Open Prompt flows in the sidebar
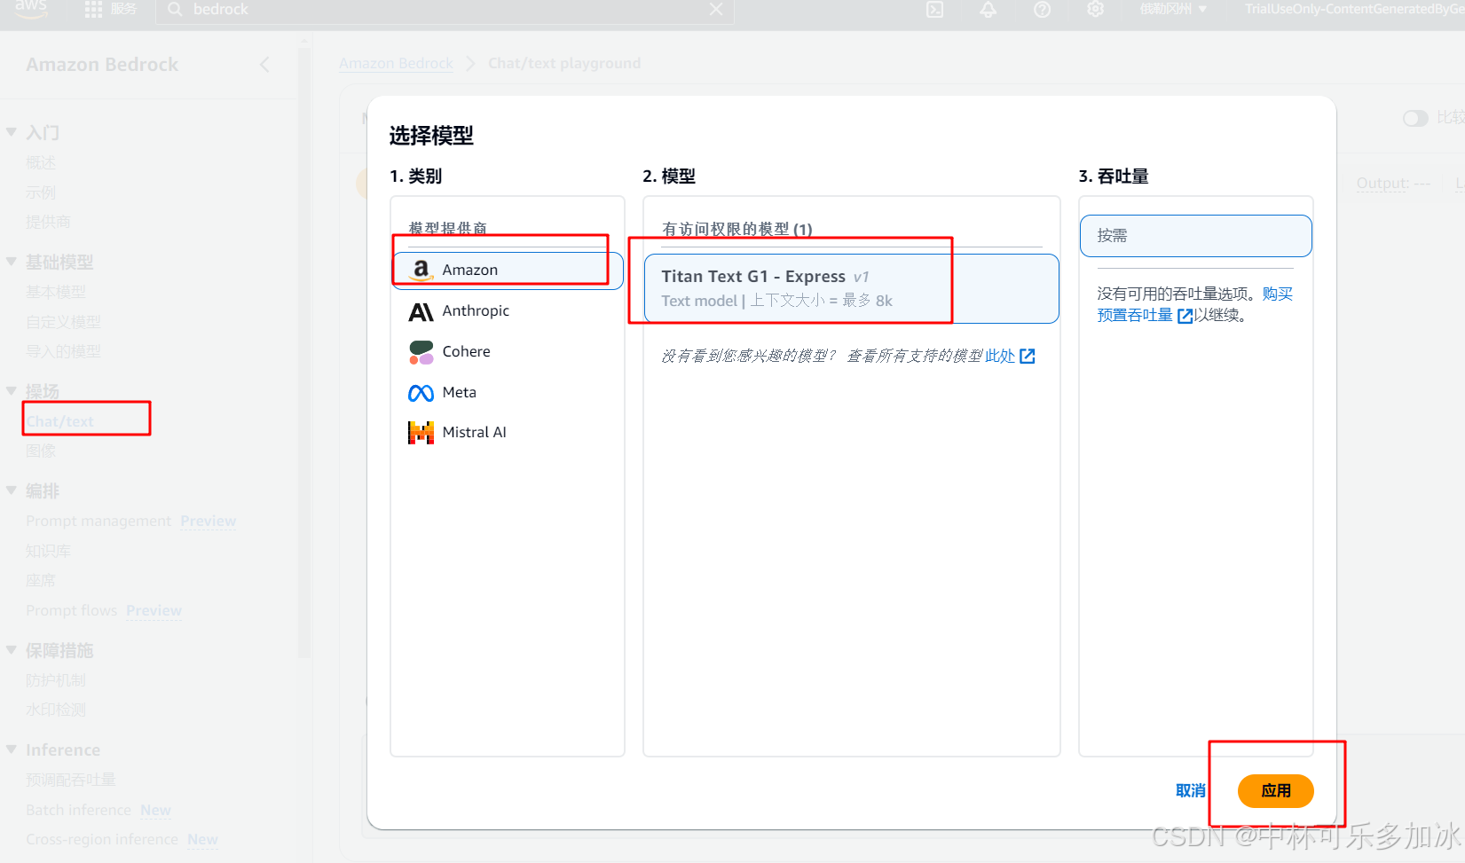The image size is (1465, 863). click(x=71, y=610)
